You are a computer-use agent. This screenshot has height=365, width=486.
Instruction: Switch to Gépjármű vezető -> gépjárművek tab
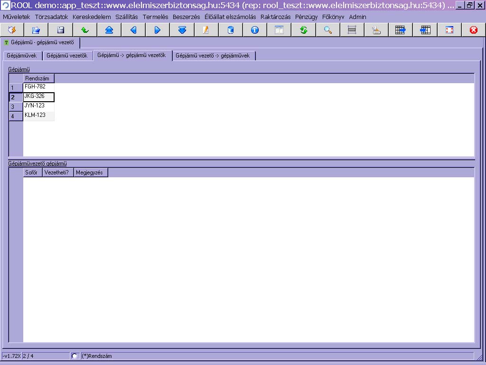click(213, 56)
